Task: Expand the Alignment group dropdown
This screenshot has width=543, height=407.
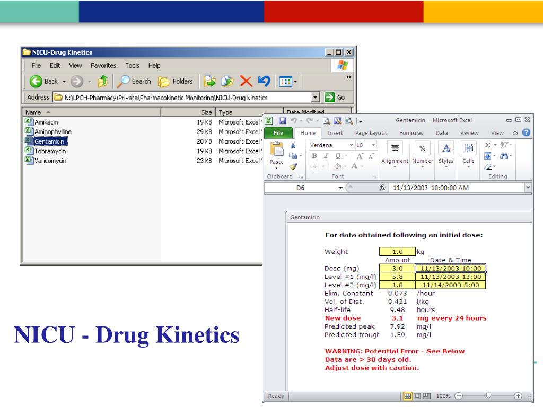Action: point(395,167)
